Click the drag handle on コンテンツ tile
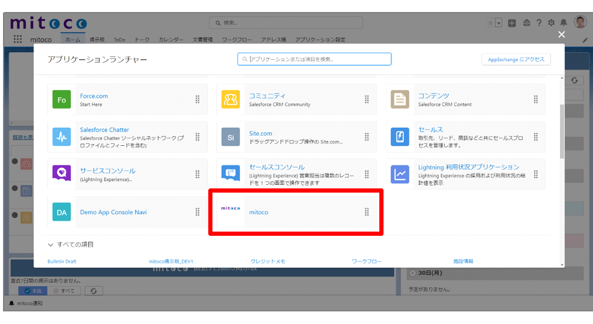The width and height of the screenshot is (593, 324). (x=535, y=100)
